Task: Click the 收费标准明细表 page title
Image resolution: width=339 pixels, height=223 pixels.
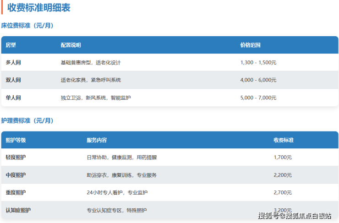Action: tap(38, 7)
